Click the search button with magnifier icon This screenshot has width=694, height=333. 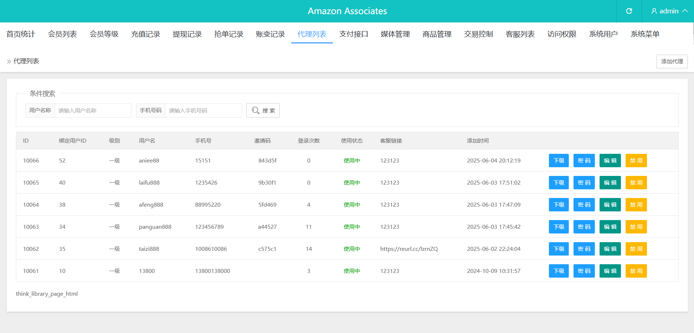(263, 110)
